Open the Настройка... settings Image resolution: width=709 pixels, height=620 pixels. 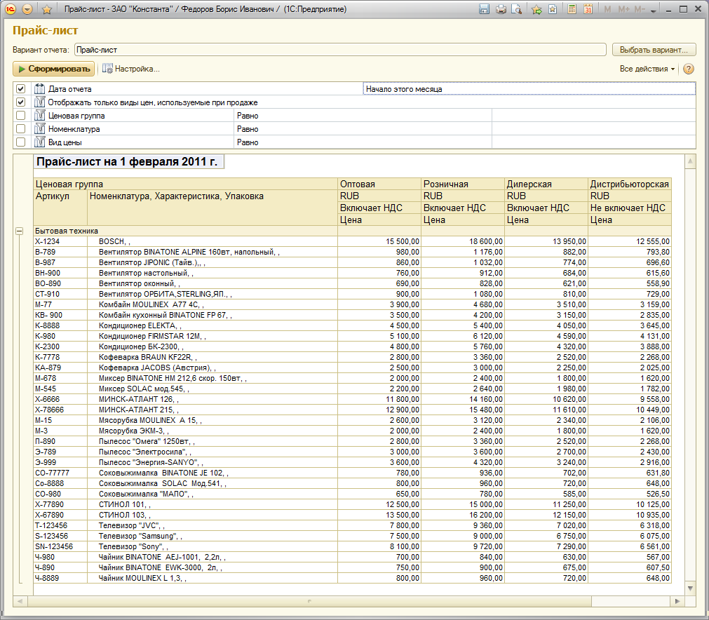pyautogui.click(x=130, y=69)
